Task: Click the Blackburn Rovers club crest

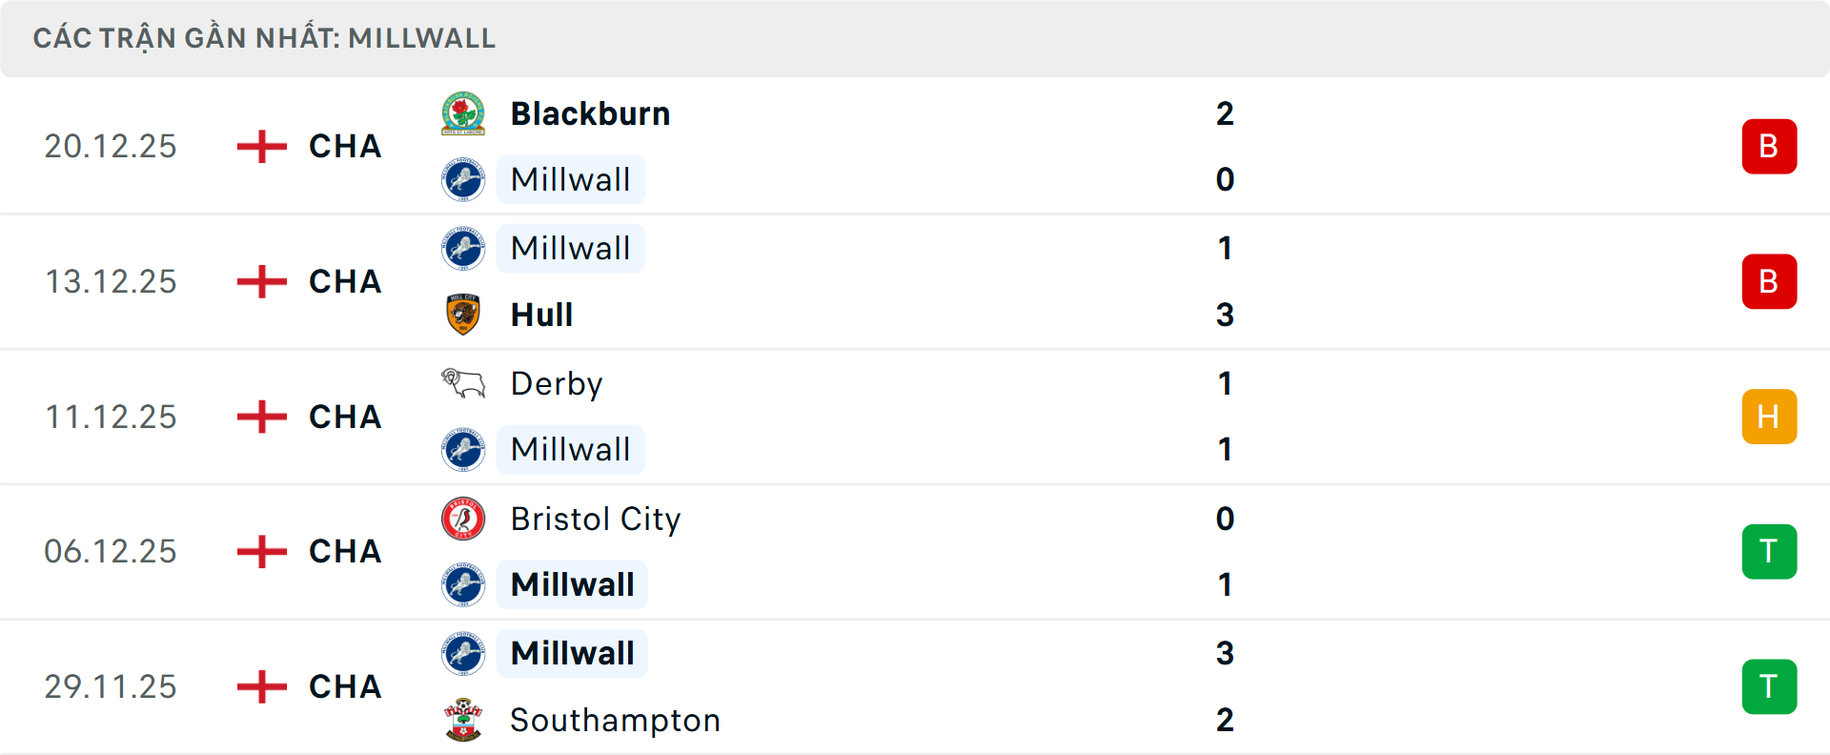Action: 462,112
